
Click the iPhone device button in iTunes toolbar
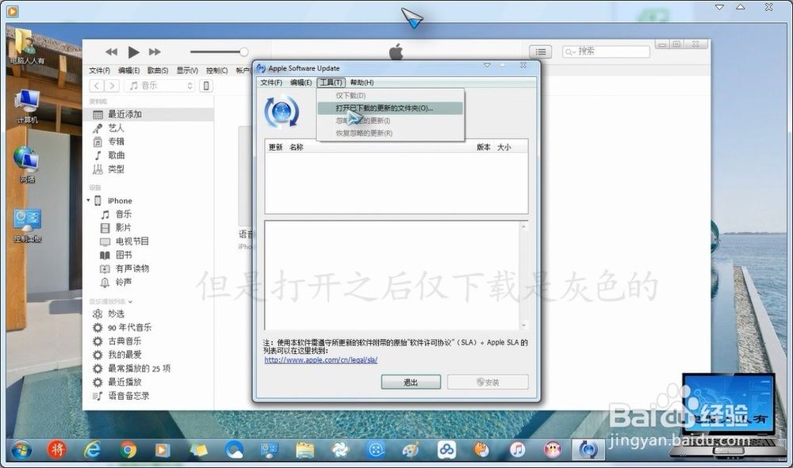point(206,86)
